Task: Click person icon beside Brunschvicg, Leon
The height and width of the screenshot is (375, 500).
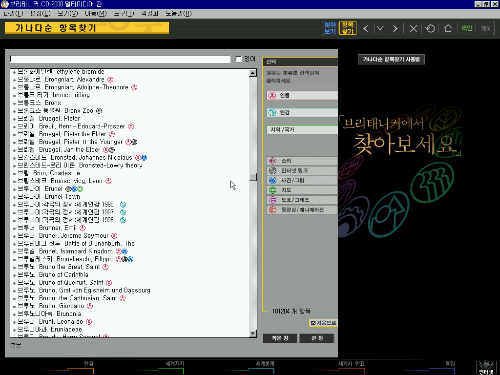Action: coord(108,181)
